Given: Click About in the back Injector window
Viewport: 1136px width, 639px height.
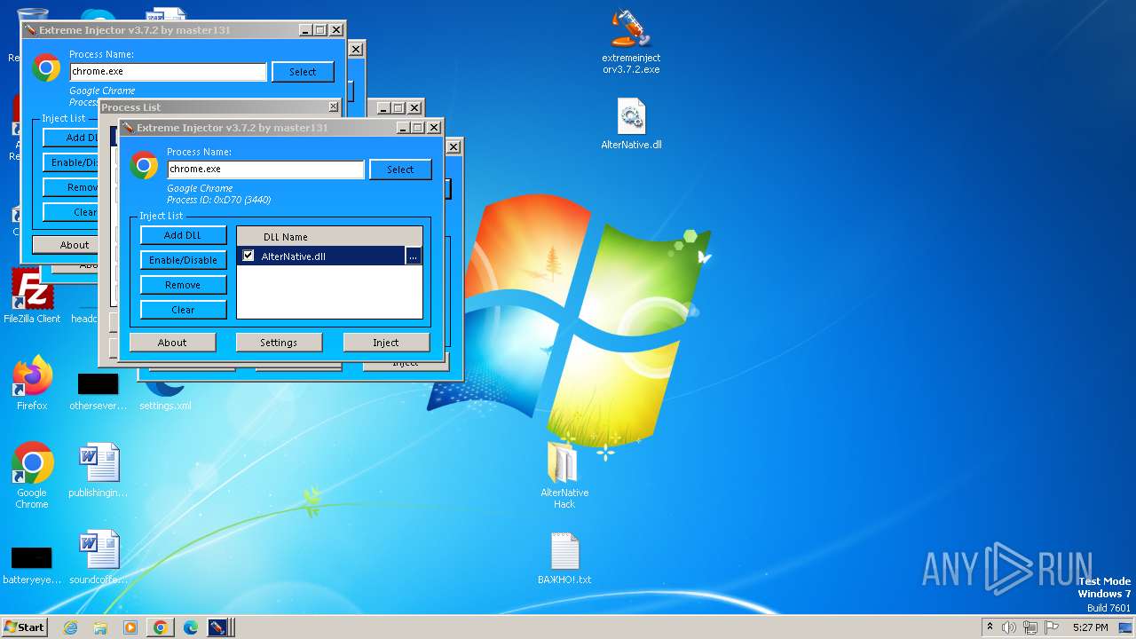Looking at the screenshot, I should (75, 245).
